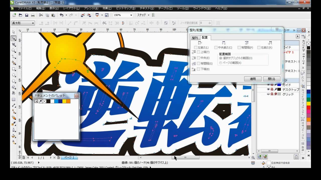Click the canvas horizontal scrollbar thumb

(185, 157)
